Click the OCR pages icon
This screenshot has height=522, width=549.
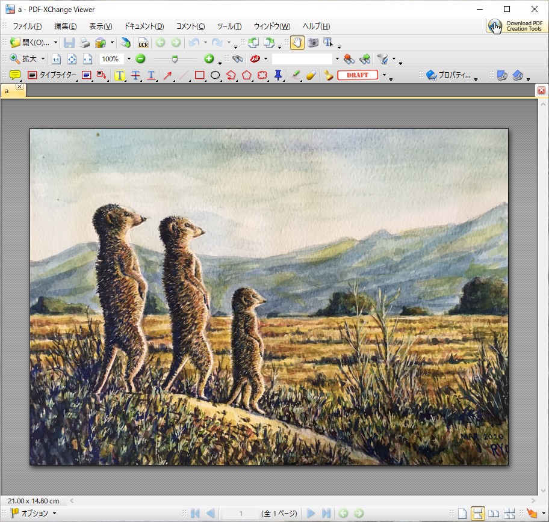coord(143,43)
